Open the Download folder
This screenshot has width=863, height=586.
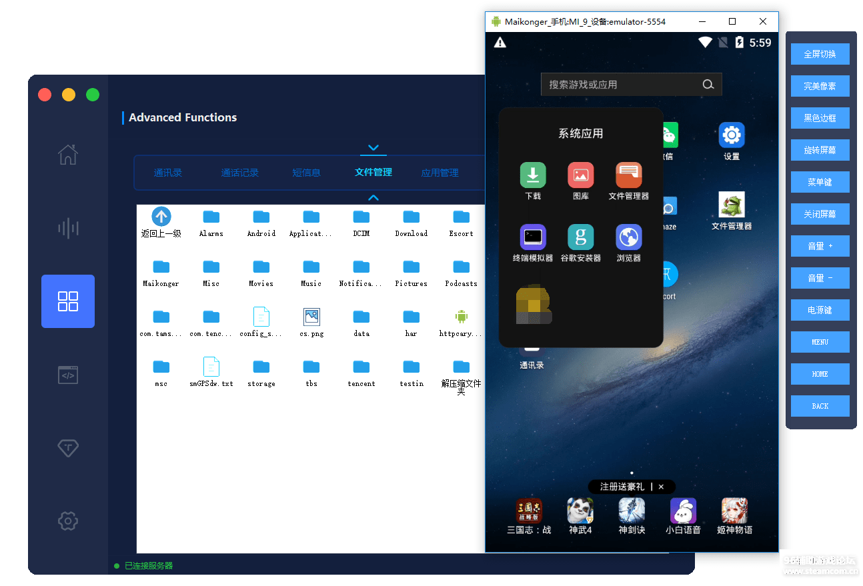point(411,217)
